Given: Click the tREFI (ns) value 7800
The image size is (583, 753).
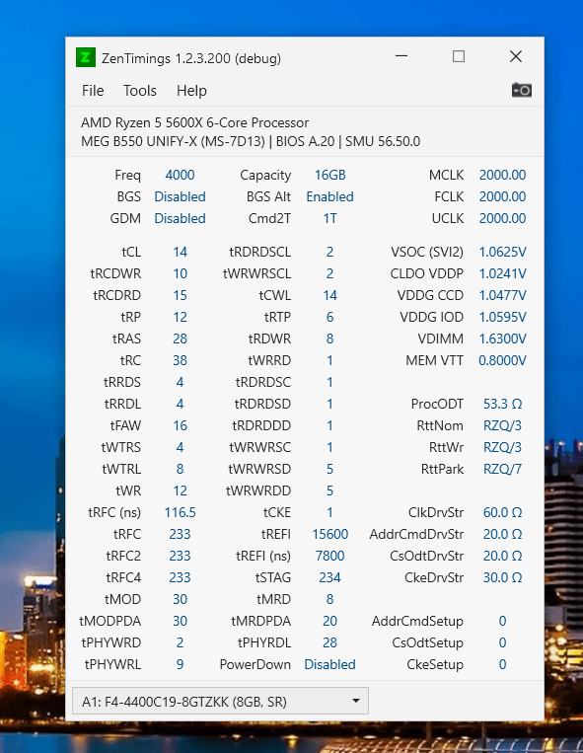Looking at the screenshot, I should pos(329,556).
